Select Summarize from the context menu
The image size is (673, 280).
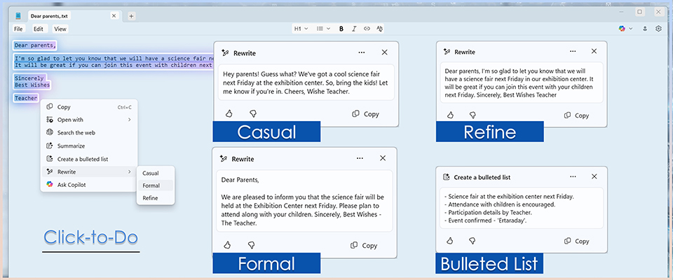click(x=71, y=146)
